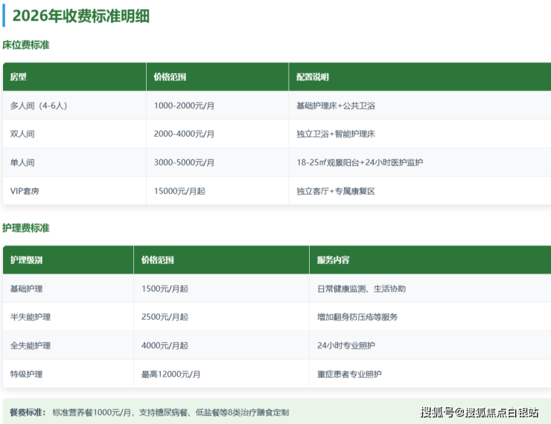Image resolution: width=551 pixels, height=424 pixels.
Task: Select the 单人间 room type cell
Action: tap(22, 162)
